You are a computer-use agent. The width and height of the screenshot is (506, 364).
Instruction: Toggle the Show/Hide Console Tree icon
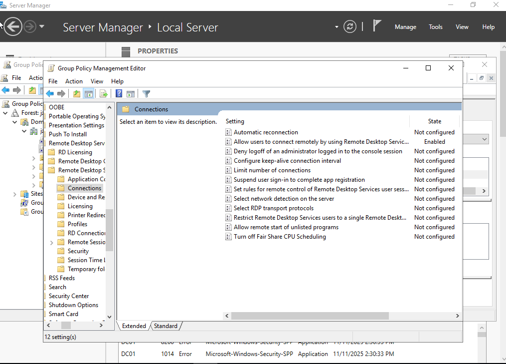pos(89,93)
